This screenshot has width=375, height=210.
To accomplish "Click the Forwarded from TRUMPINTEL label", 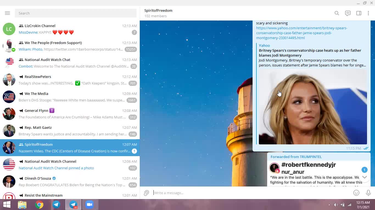I will 296,157.
